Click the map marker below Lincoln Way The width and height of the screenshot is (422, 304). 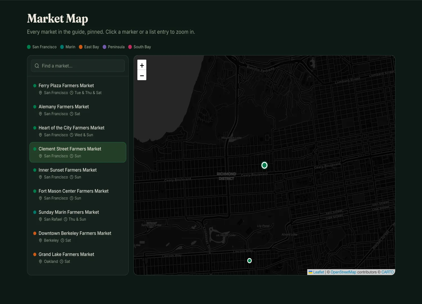[250, 261]
